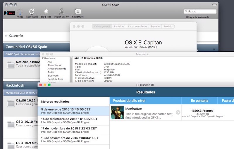
Task: Switch to the Soporte tab
Action: (x=155, y=26)
